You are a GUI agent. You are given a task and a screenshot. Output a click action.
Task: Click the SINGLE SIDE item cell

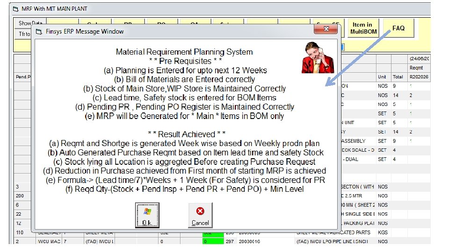point(358,214)
